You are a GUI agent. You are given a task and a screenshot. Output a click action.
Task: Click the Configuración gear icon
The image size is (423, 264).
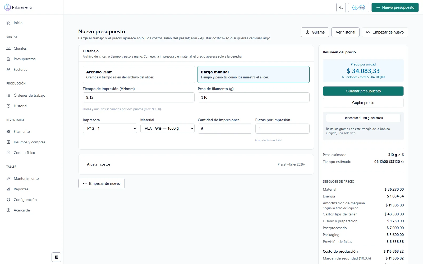pos(8,200)
